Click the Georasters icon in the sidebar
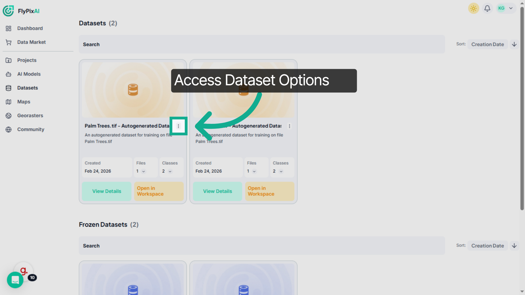Viewport: 525px width, 295px height. [8, 116]
